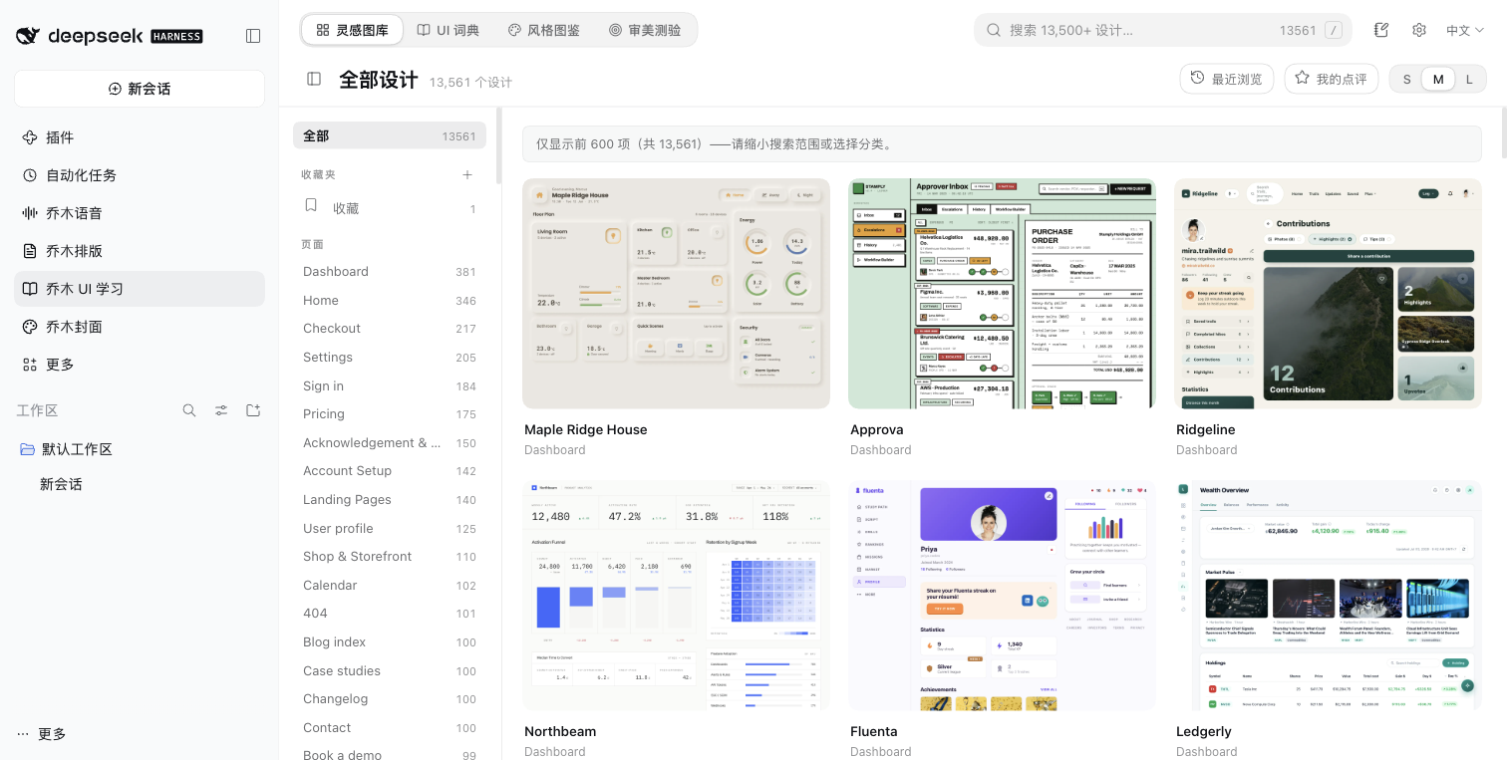
Task: Open the edit note icon in header
Action: 1381,30
